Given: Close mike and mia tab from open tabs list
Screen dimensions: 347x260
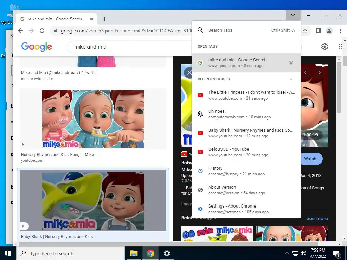Looking at the screenshot, I should click(291, 63).
